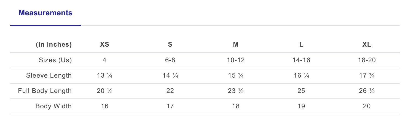413x119 pixels.
Task: Click the 13 ¼ sleeve length value
Action: (x=104, y=75)
